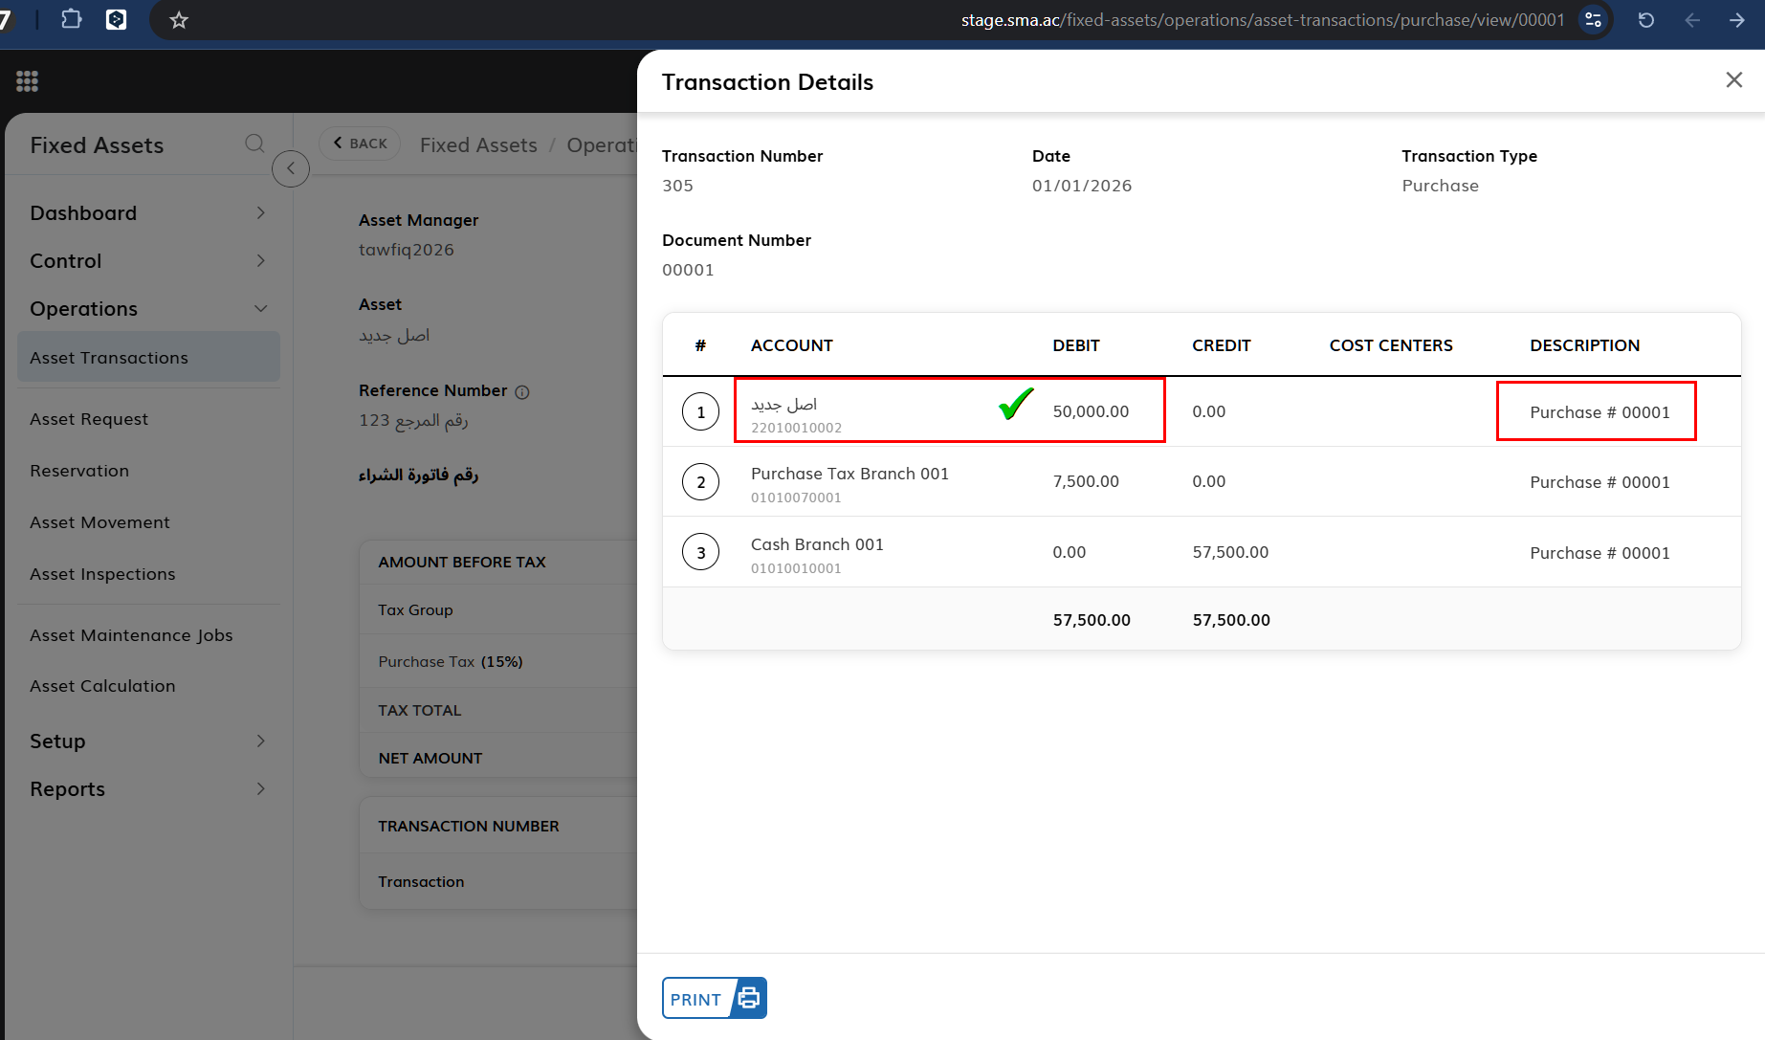Collapse the sidebar with the arrow button

[291, 168]
